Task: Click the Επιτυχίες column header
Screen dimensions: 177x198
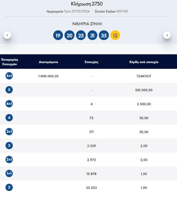Action: [92, 62]
